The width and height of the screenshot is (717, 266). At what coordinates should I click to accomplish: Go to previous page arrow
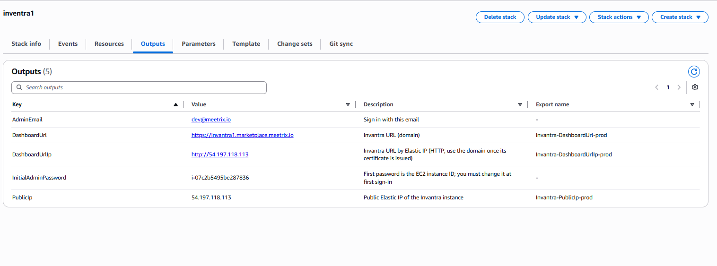[657, 87]
